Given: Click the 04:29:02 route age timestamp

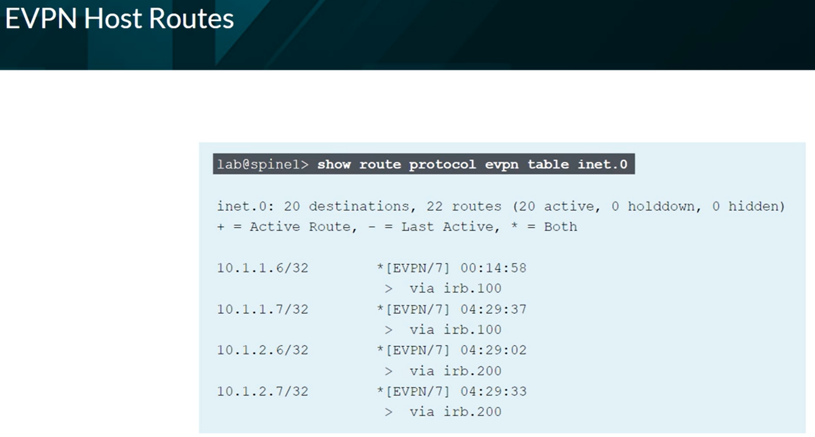Looking at the screenshot, I should tap(493, 350).
